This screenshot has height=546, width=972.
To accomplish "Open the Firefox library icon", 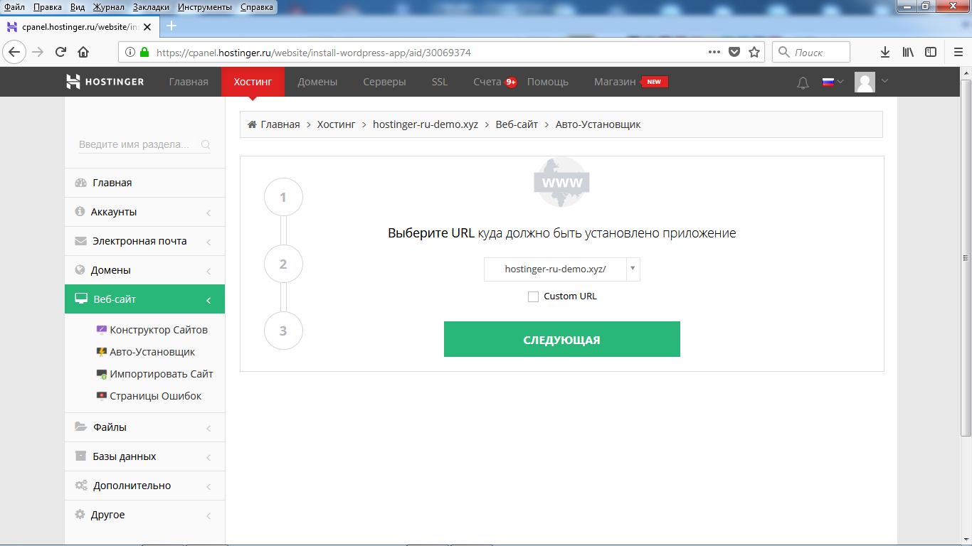I will 908,52.
